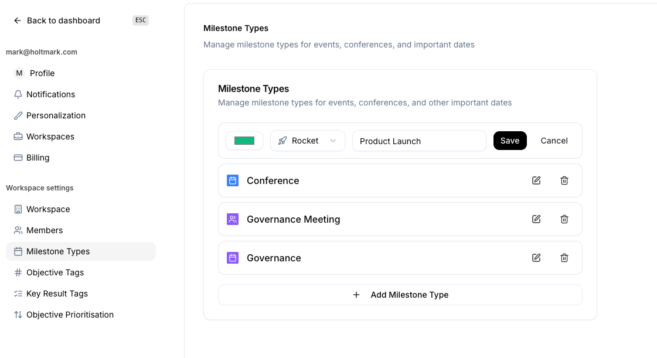Click the edit icon for Governance

[x=536, y=257]
